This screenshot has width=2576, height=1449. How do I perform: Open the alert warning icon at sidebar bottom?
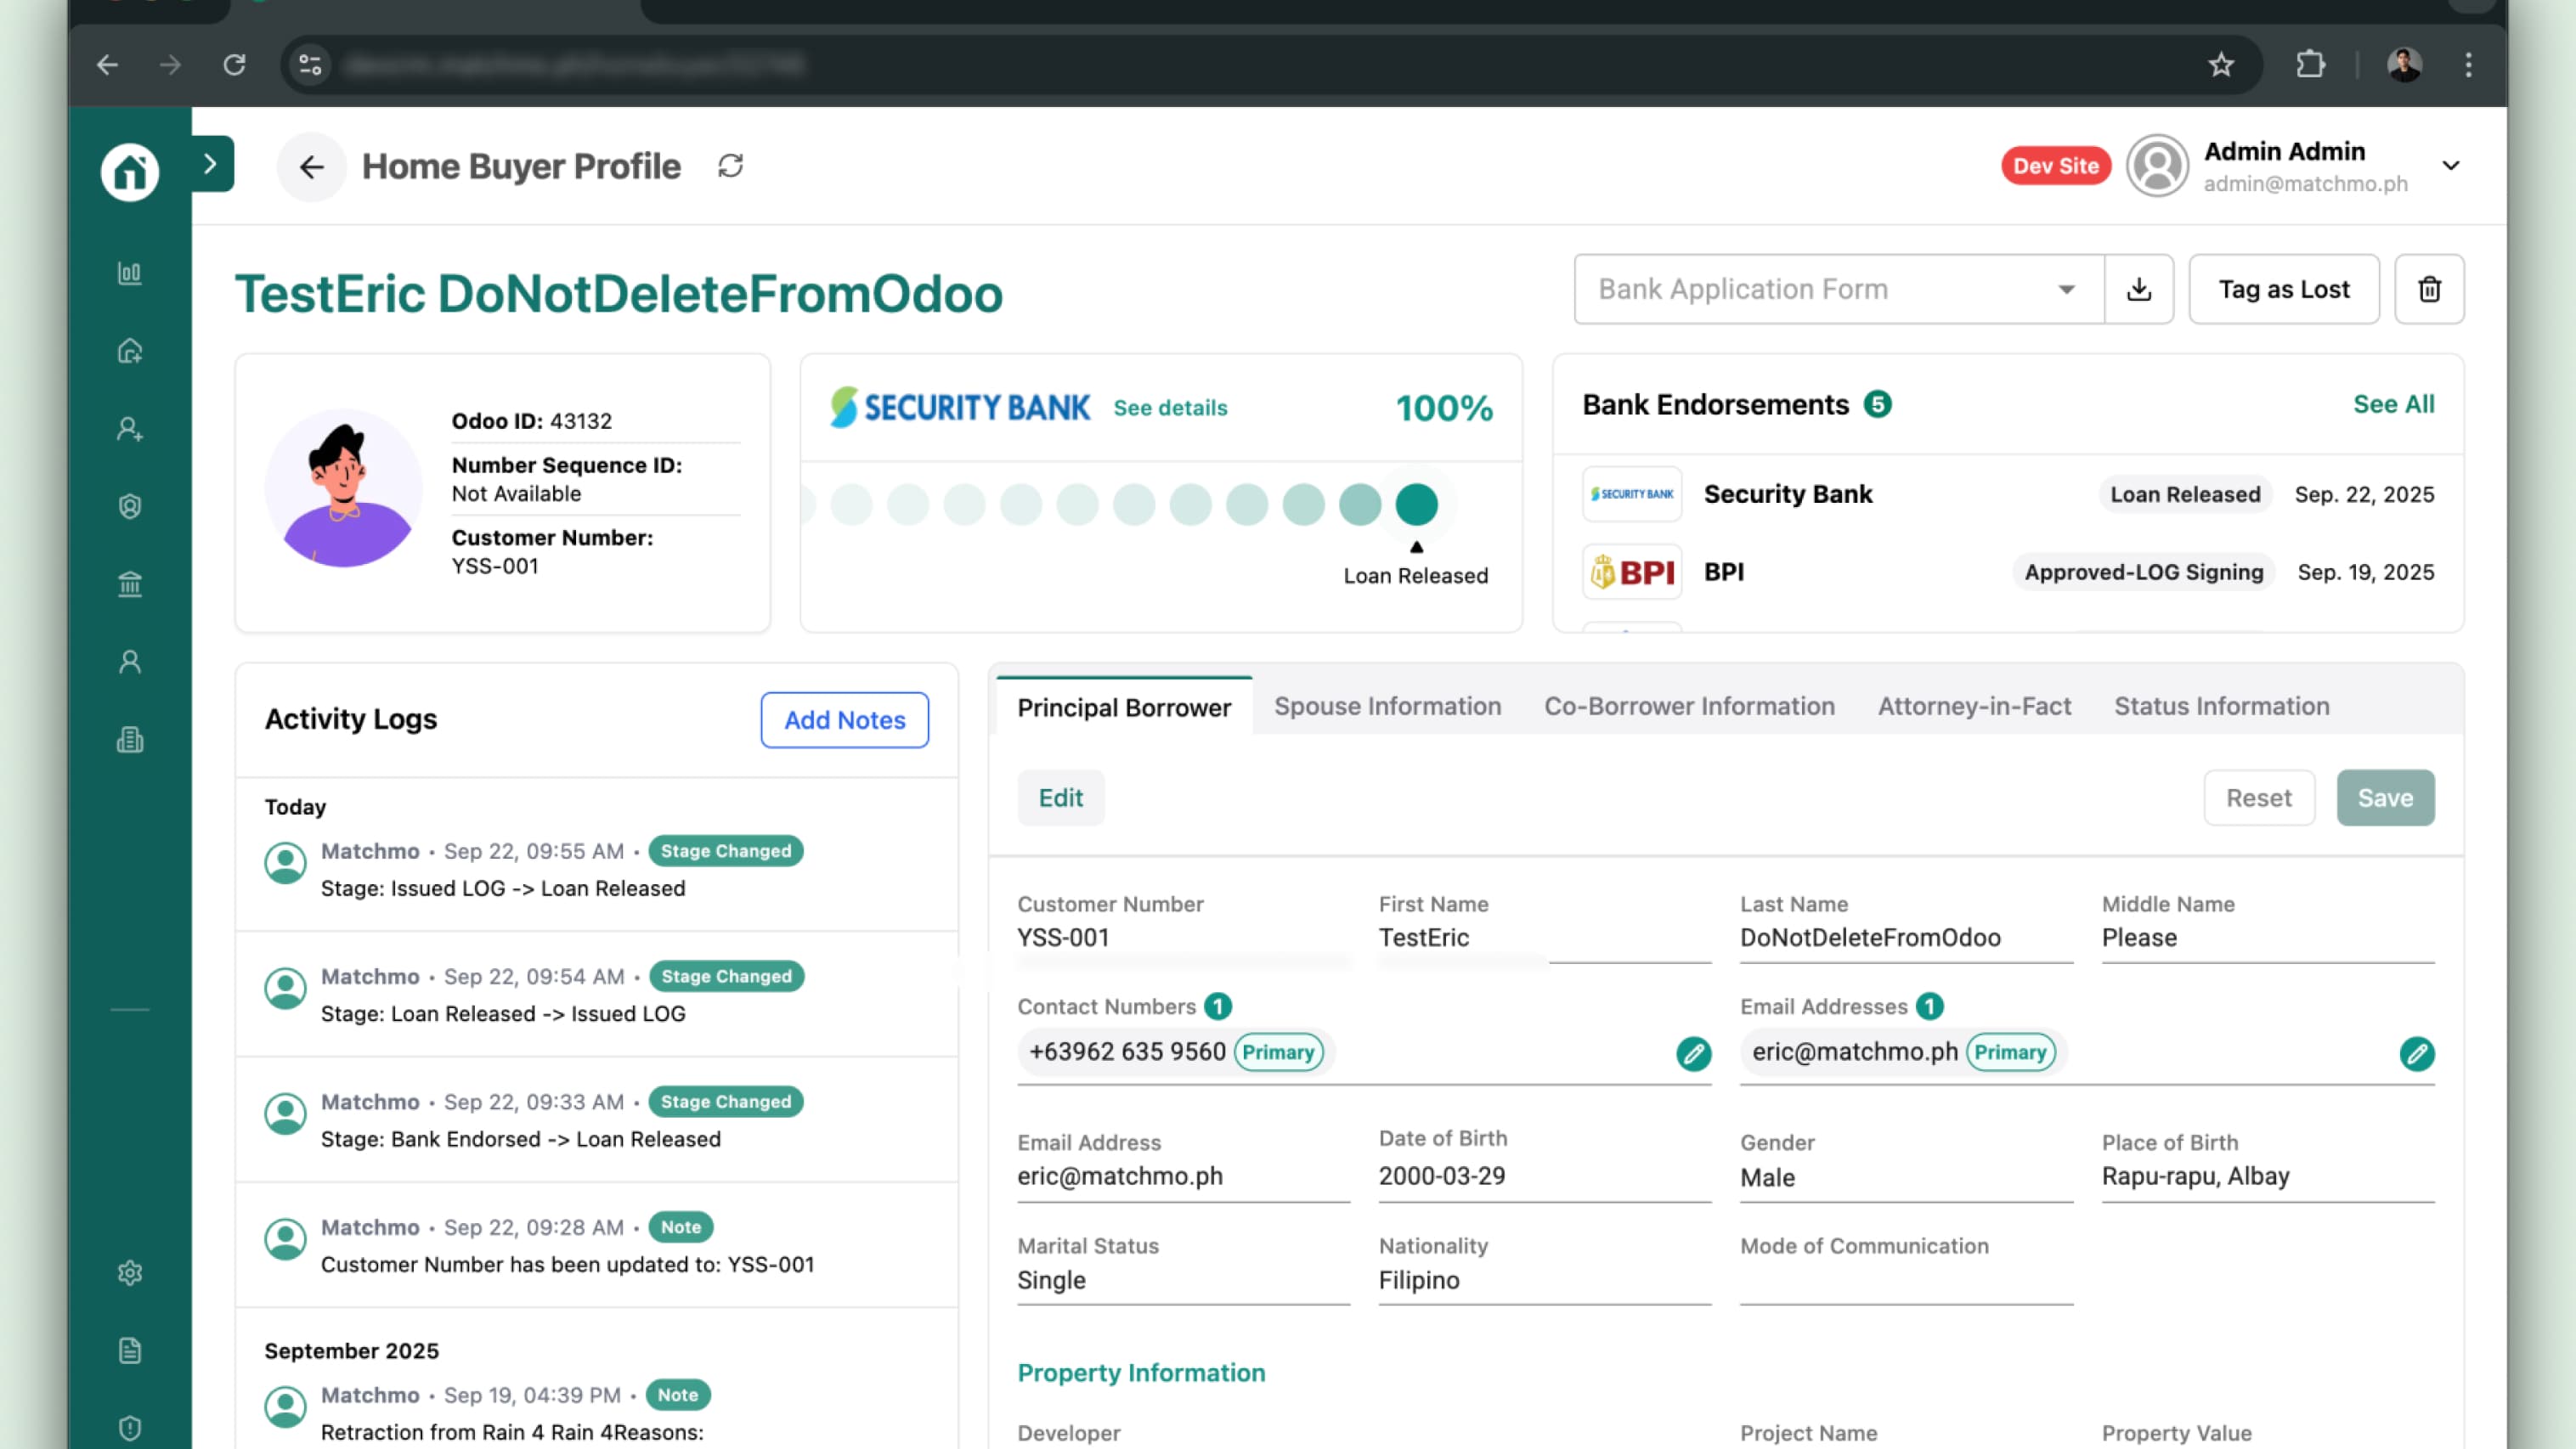point(130,1427)
